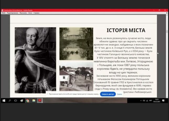Screen dimensions: 169x121
Task: Open the Файл menu
Action: pyautogui.click(x=3, y=13)
